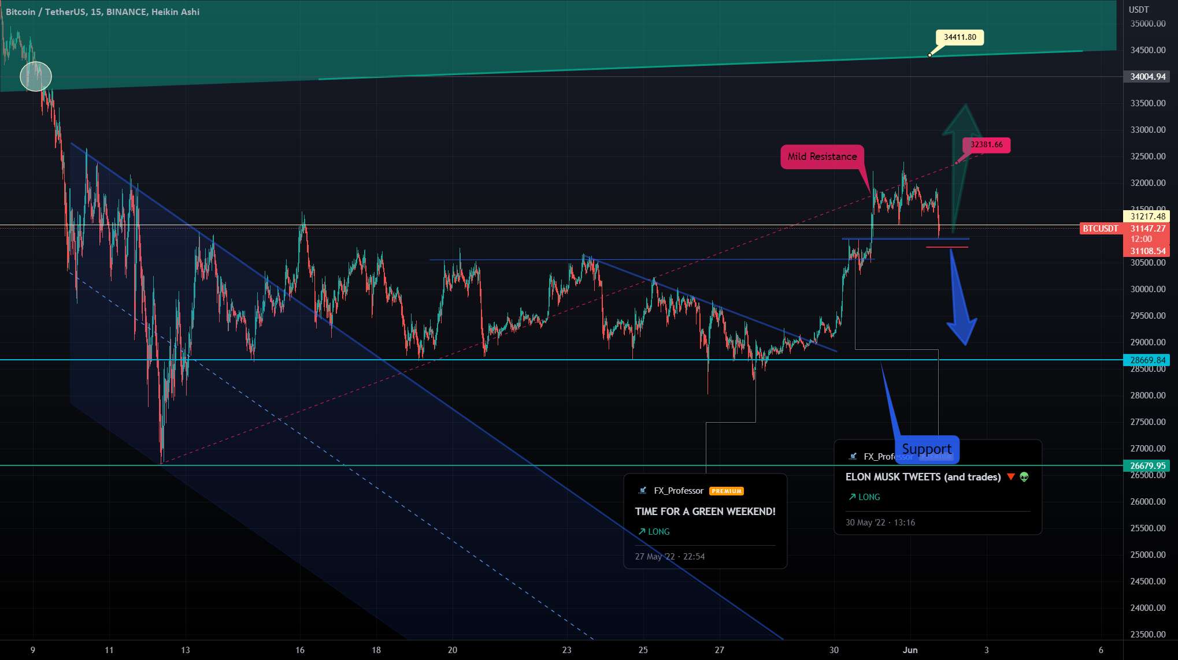
Task: Click the 35000.00 price scale value
Action: tap(1148, 24)
